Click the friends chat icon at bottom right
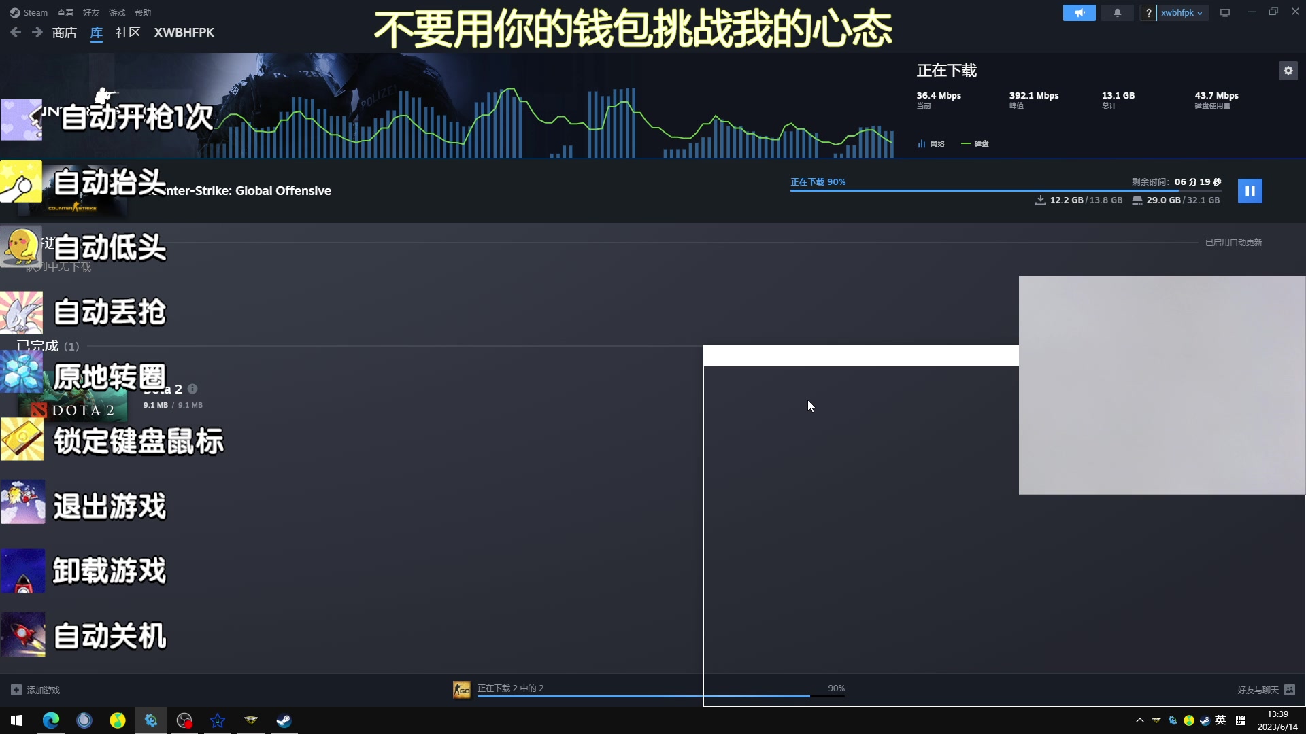 [1290, 690]
